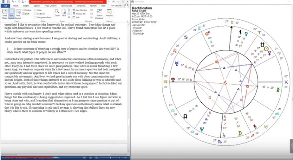Set zoom to 100% icon
This screenshot has width=293, height=160.
[64, 13]
